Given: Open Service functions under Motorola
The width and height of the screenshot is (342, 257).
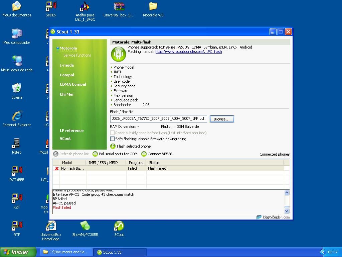Looking at the screenshot, I should point(77,55).
